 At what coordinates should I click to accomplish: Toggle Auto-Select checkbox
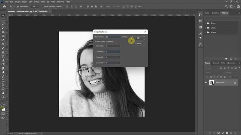click(18, 7)
